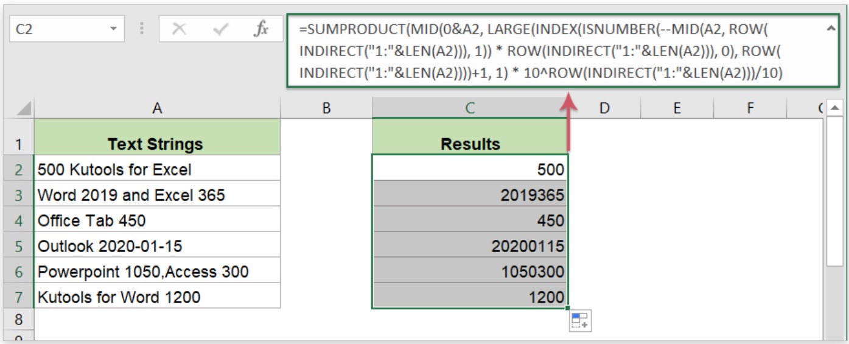The width and height of the screenshot is (849, 344).
Task: Select column A header
Action: pos(158,108)
